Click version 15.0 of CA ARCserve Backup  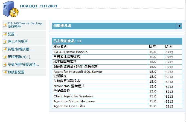tap(153, 52)
